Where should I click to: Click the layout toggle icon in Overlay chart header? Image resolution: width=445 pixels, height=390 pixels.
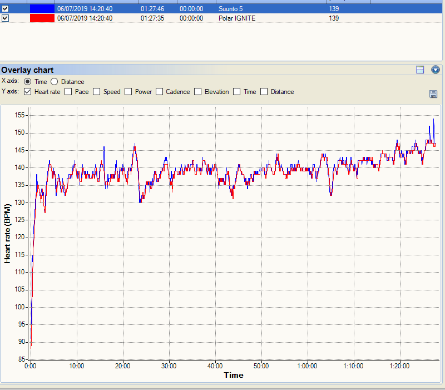point(420,70)
